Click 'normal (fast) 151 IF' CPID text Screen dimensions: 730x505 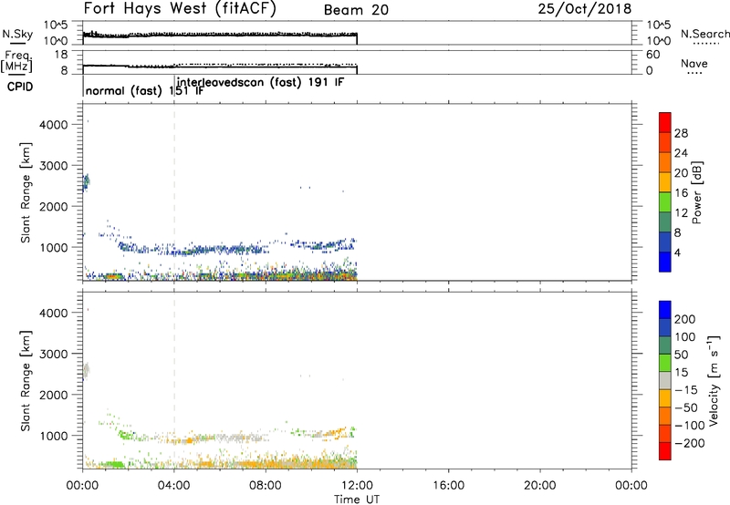coord(144,90)
